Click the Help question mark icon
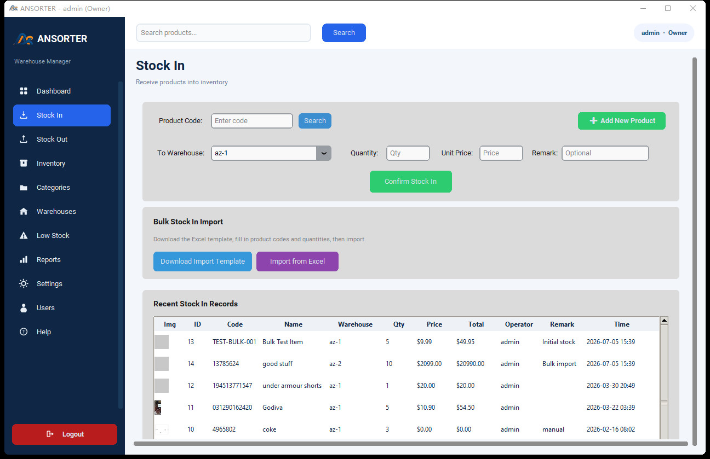 (x=24, y=332)
